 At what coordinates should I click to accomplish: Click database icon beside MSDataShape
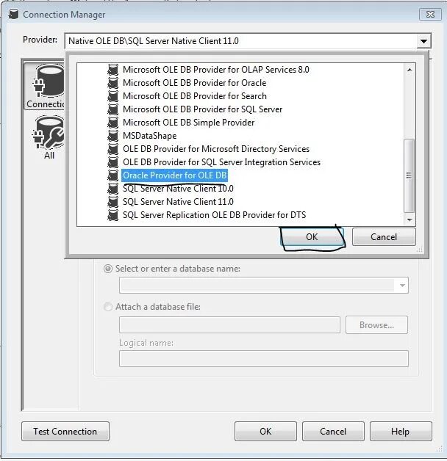(112, 136)
